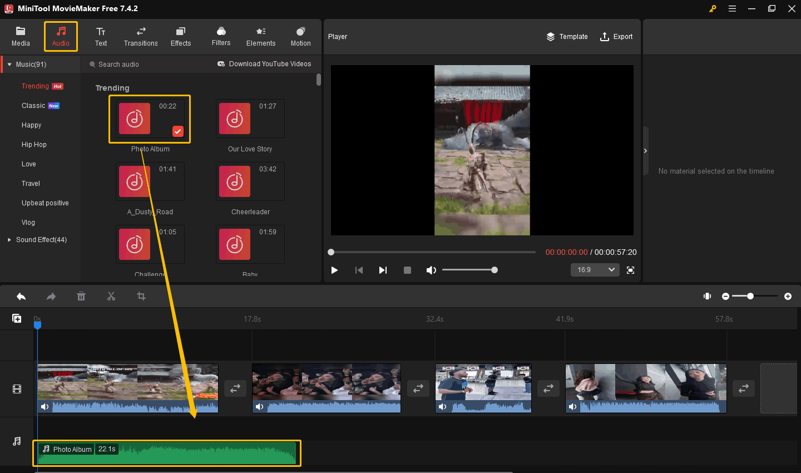Add transition after first clip
This screenshot has width=801, height=473.
pyautogui.click(x=235, y=388)
